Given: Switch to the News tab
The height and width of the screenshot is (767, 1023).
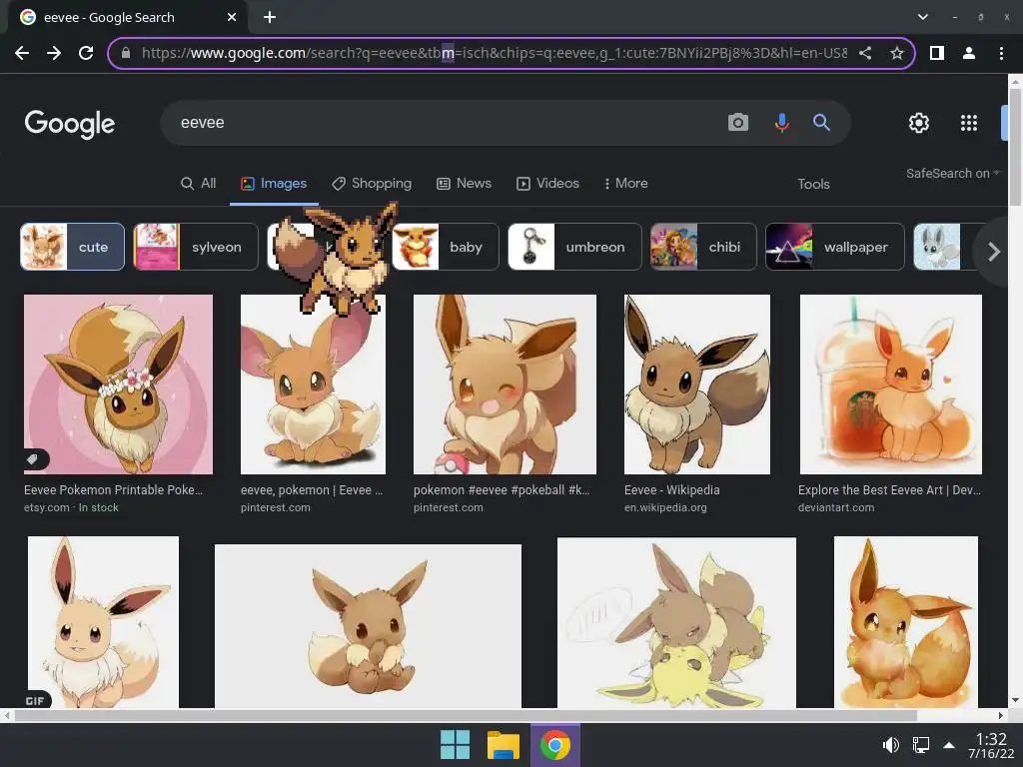Looking at the screenshot, I should tap(464, 184).
